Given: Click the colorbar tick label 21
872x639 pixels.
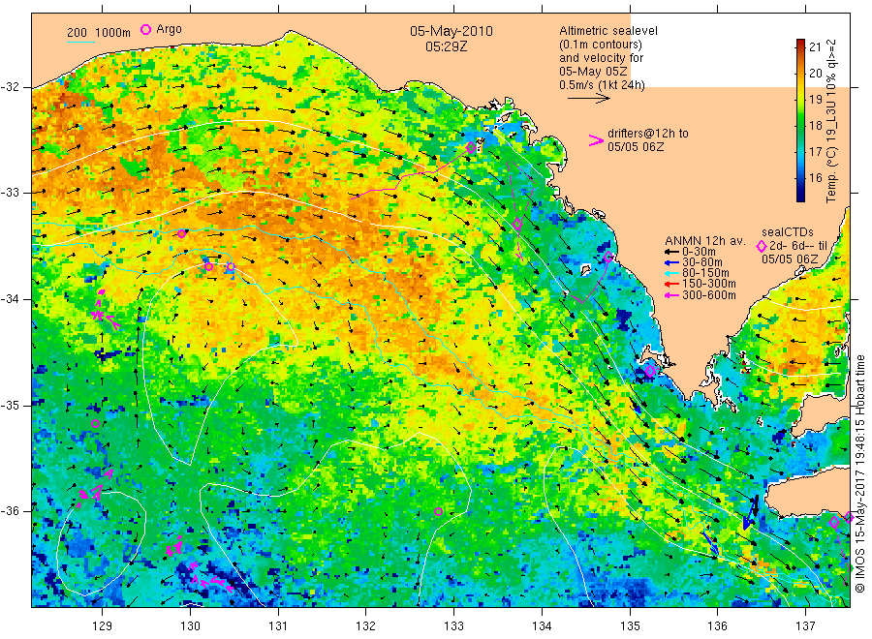Looking at the screenshot, I should tap(815, 46).
